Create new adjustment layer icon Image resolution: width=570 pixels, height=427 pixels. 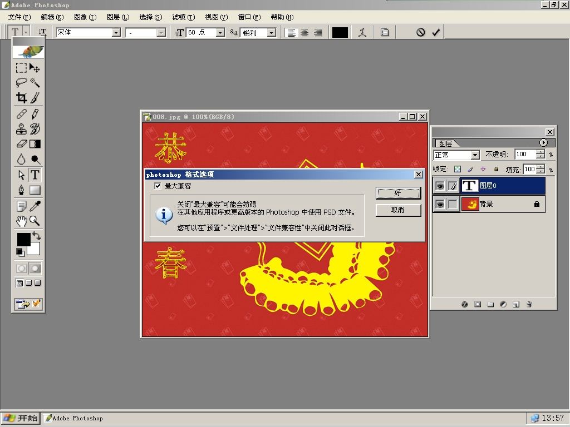(x=503, y=304)
